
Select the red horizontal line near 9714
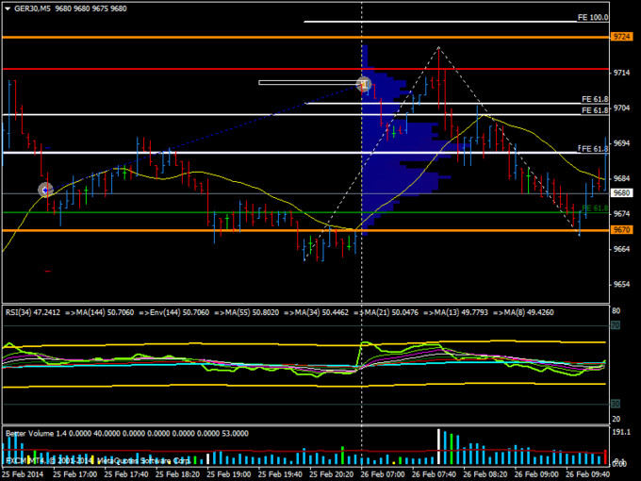189,69
